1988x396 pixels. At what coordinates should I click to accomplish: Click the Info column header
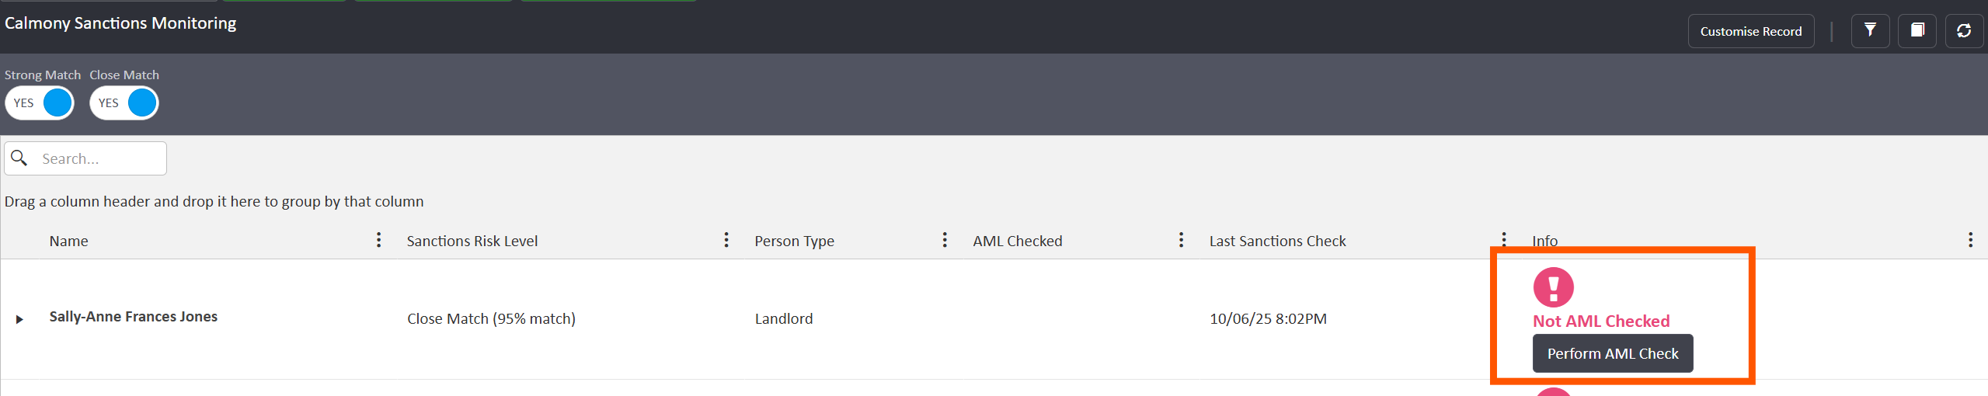click(1545, 241)
